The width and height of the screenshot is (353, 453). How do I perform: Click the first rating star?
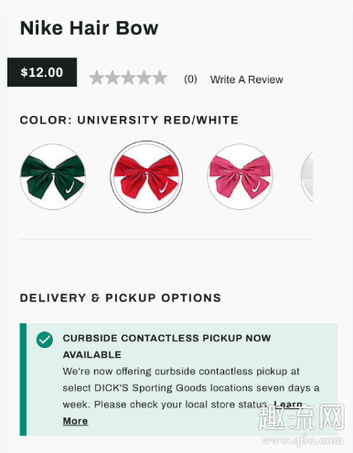[97, 78]
